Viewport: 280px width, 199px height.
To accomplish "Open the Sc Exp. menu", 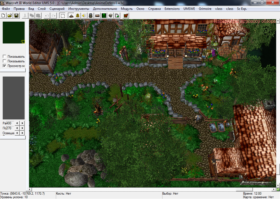I will click(242, 9).
